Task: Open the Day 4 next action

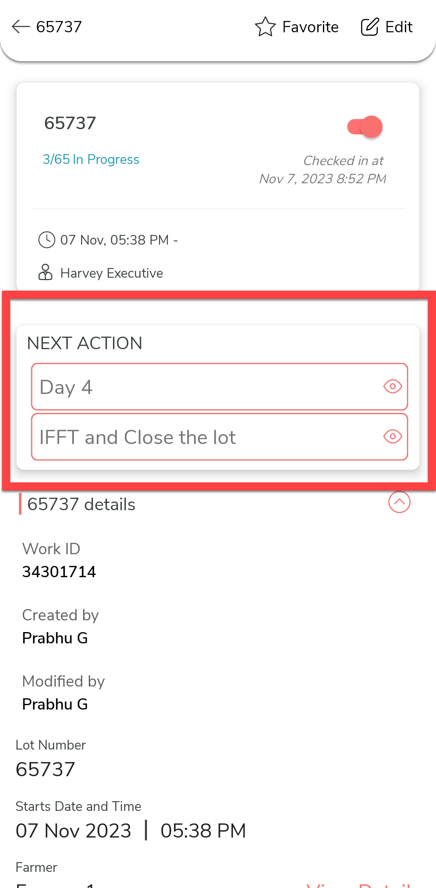Action: pyautogui.click(x=202, y=387)
